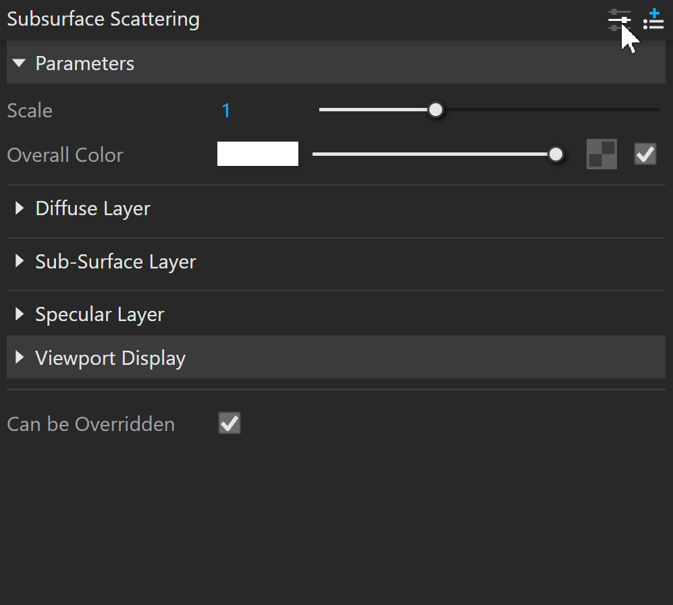673x605 pixels.
Task: Click the add-to-list plus icon
Action: coord(653,20)
